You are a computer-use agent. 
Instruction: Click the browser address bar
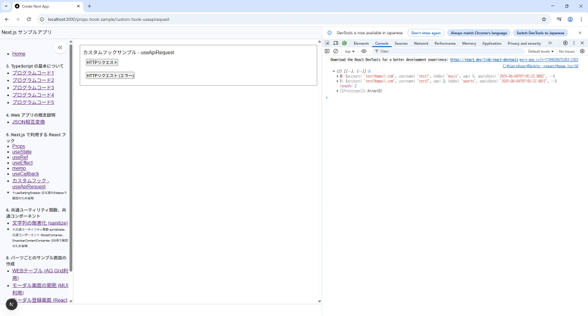293,19
